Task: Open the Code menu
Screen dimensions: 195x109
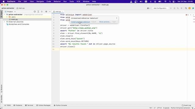Action: (49, 2)
